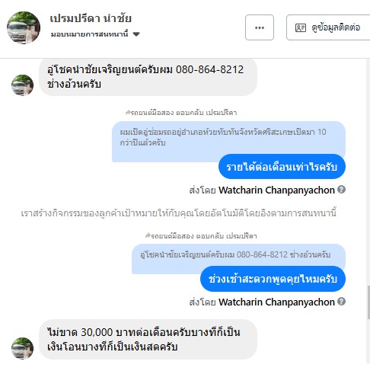Click reply arrow icon above first quoted message

[x=128, y=112]
